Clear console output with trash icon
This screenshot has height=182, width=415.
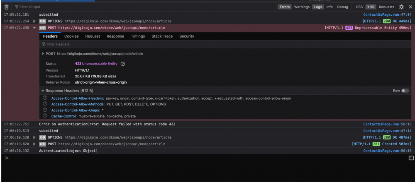point(7,7)
